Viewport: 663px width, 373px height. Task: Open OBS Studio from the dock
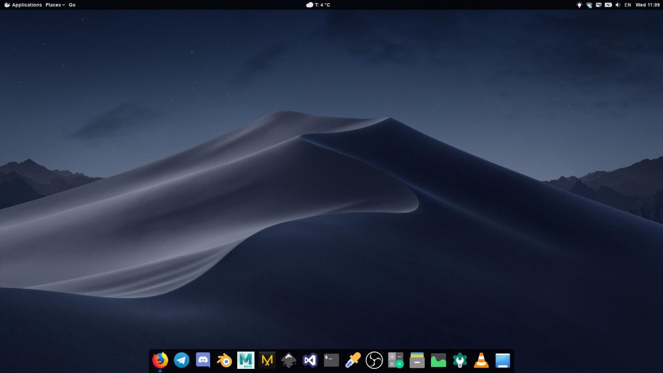(x=374, y=360)
